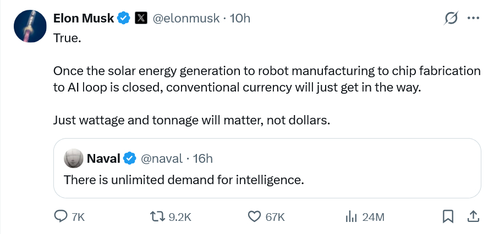
Task: Click the Grok explain icon
Action: (x=451, y=18)
